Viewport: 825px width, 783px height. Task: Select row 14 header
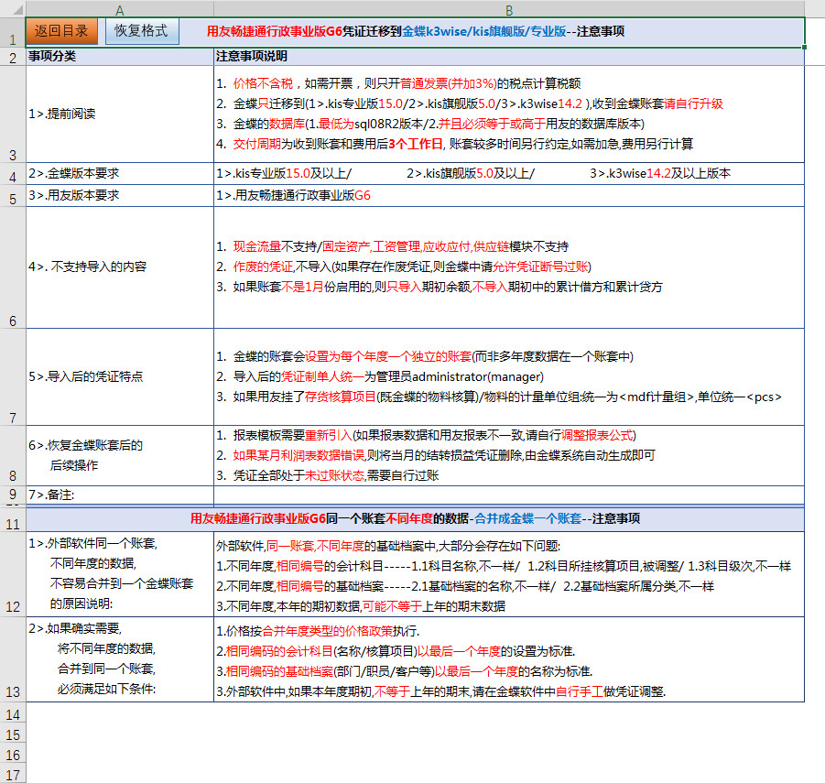(x=13, y=713)
